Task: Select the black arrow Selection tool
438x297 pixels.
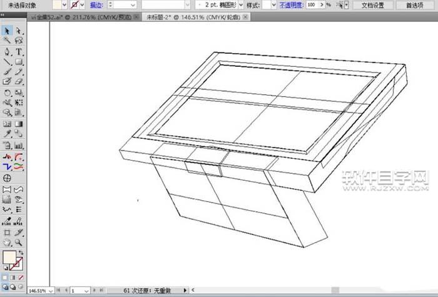Action: tap(7, 31)
